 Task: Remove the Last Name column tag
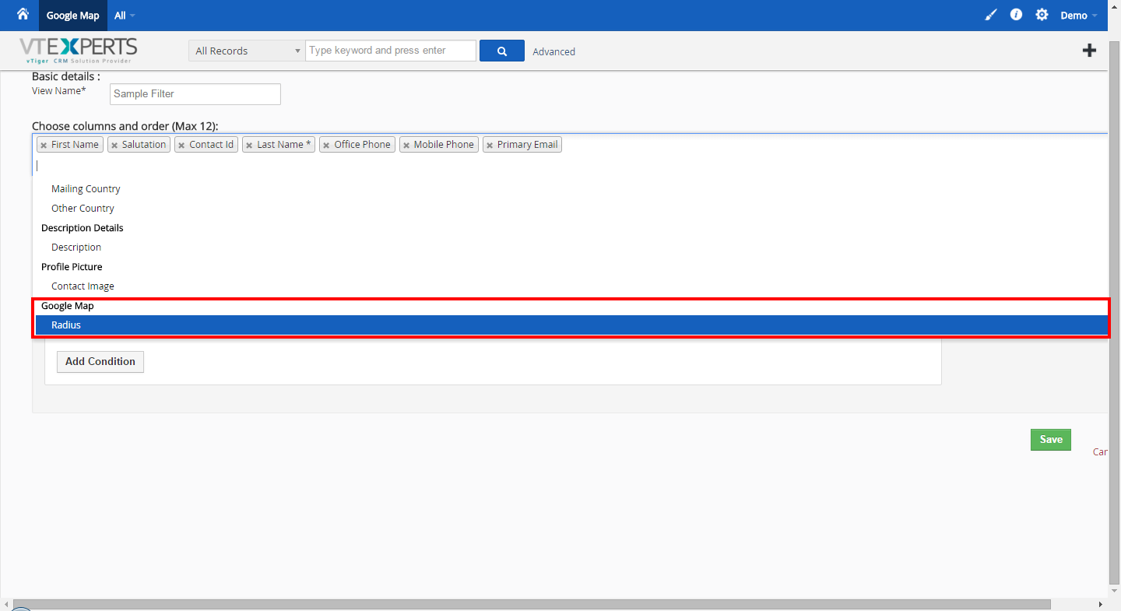tap(249, 146)
